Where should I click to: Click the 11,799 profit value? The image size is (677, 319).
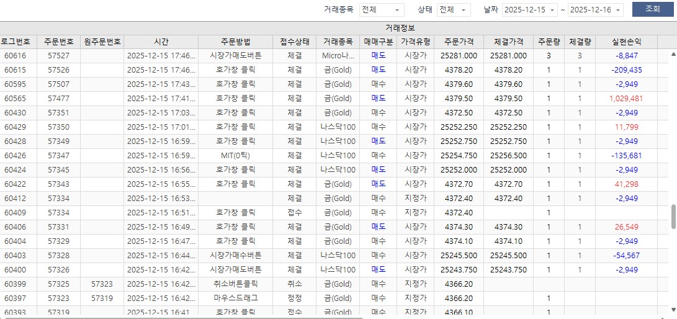[627, 127]
